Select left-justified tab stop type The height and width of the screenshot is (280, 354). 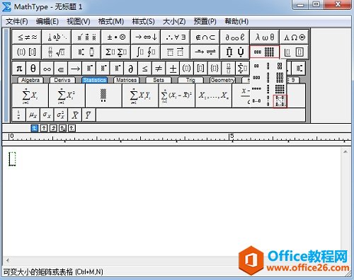(x=35, y=128)
